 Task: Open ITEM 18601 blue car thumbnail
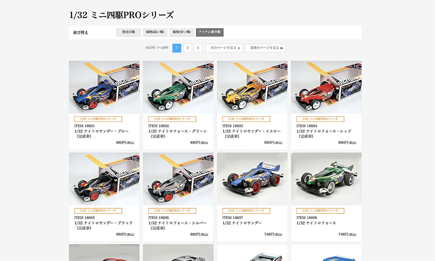(104, 87)
